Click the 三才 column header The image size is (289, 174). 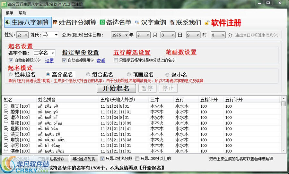point(161,100)
